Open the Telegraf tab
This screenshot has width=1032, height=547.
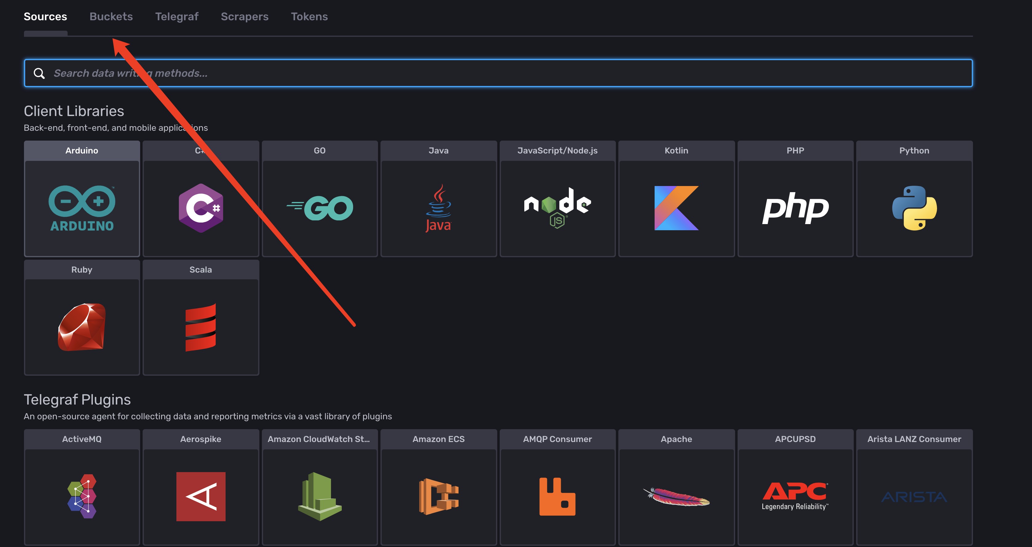point(177,16)
